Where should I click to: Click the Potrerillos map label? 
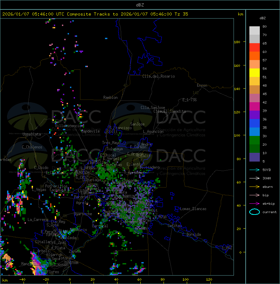[56, 186]
